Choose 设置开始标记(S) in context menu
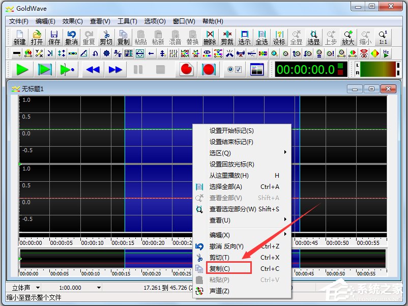This screenshot has height=306, width=408. tap(242, 131)
